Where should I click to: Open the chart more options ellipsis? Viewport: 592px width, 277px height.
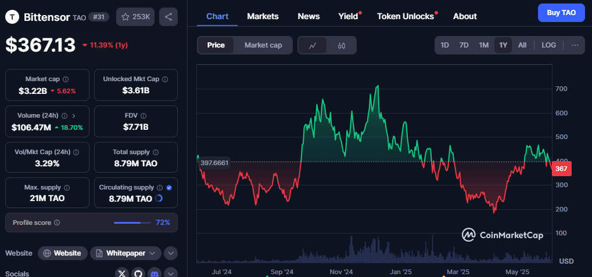(575, 45)
